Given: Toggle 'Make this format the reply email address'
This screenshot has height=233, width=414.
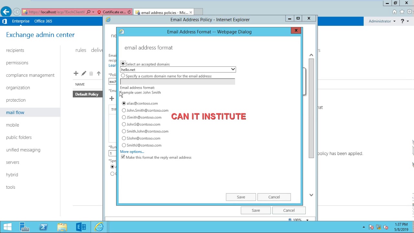Looking at the screenshot, I should pyautogui.click(x=123, y=157).
